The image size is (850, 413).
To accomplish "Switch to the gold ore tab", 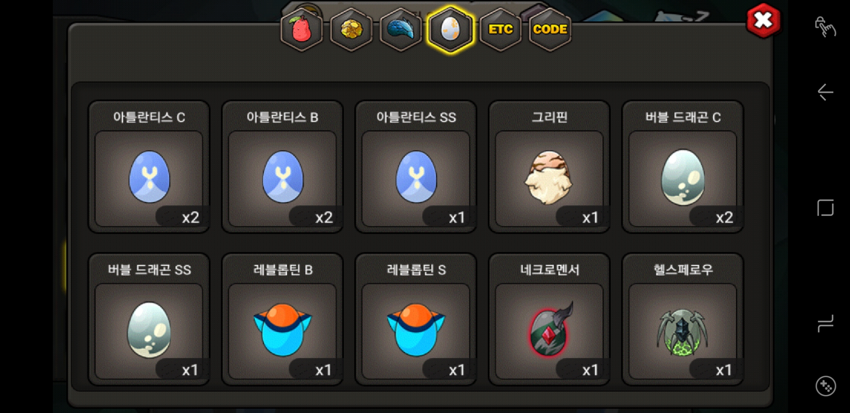I will 351,29.
